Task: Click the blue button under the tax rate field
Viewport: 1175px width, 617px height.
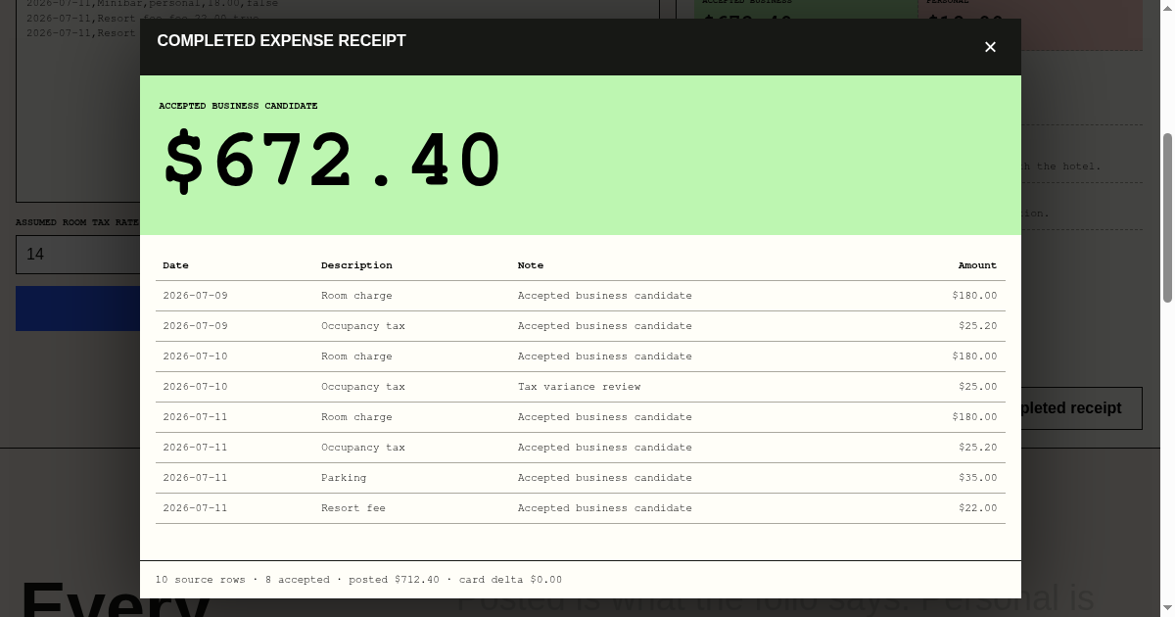Action: pyautogui.click(x=78, y=308)
